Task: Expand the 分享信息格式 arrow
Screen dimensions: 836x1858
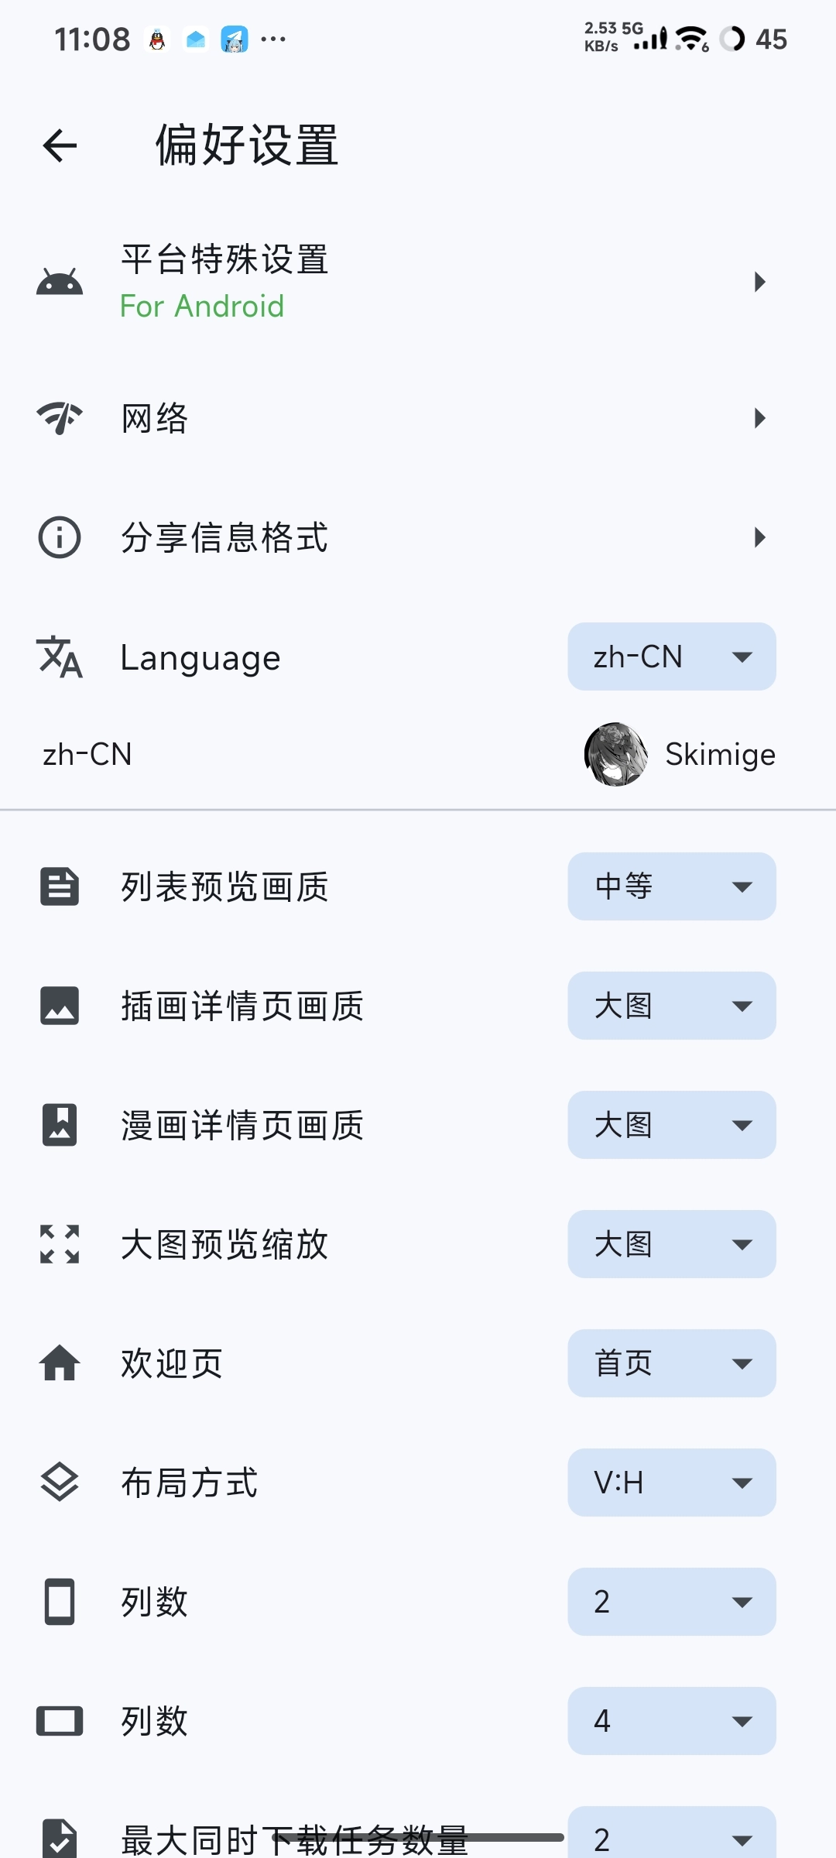Action: 759,537
